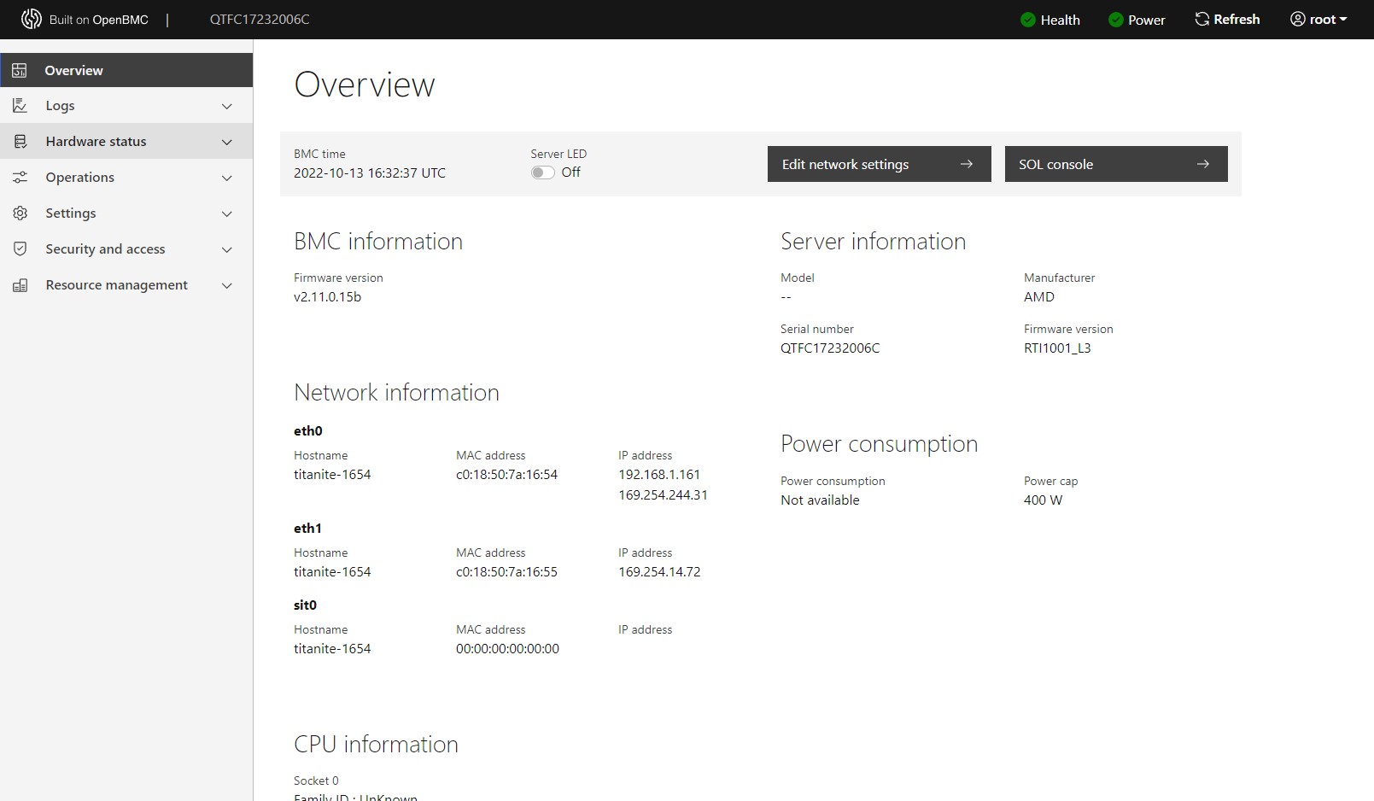Launch the SOL console
Screen dimensions: 1374x801
pos(1115,164)
